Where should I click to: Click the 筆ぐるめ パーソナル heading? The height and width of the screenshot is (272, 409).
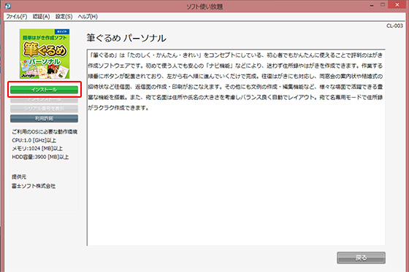(x=126, y=38)
